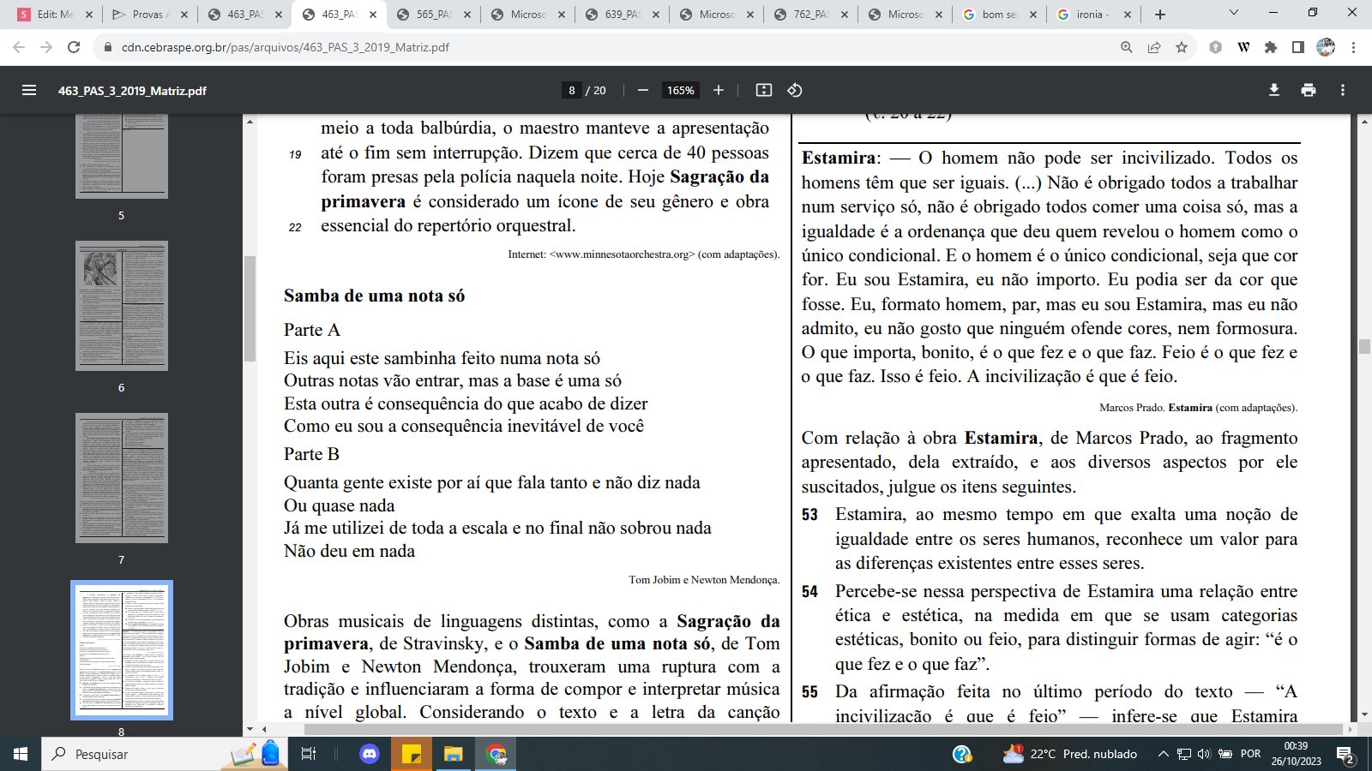The image size is (1372, 771).
Task: Open Chrome from the taskbar
Action: click(x=496, y=754)
